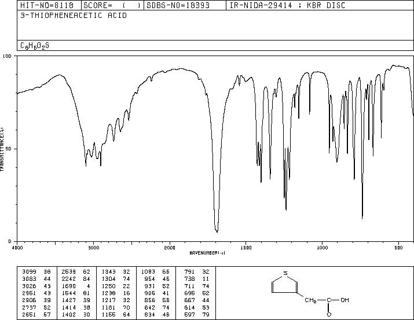Viewport: 414px width, 320px height.
Task: Click the IR-NIDA-29414 KBR DISC label
Action: coord(287,5)
